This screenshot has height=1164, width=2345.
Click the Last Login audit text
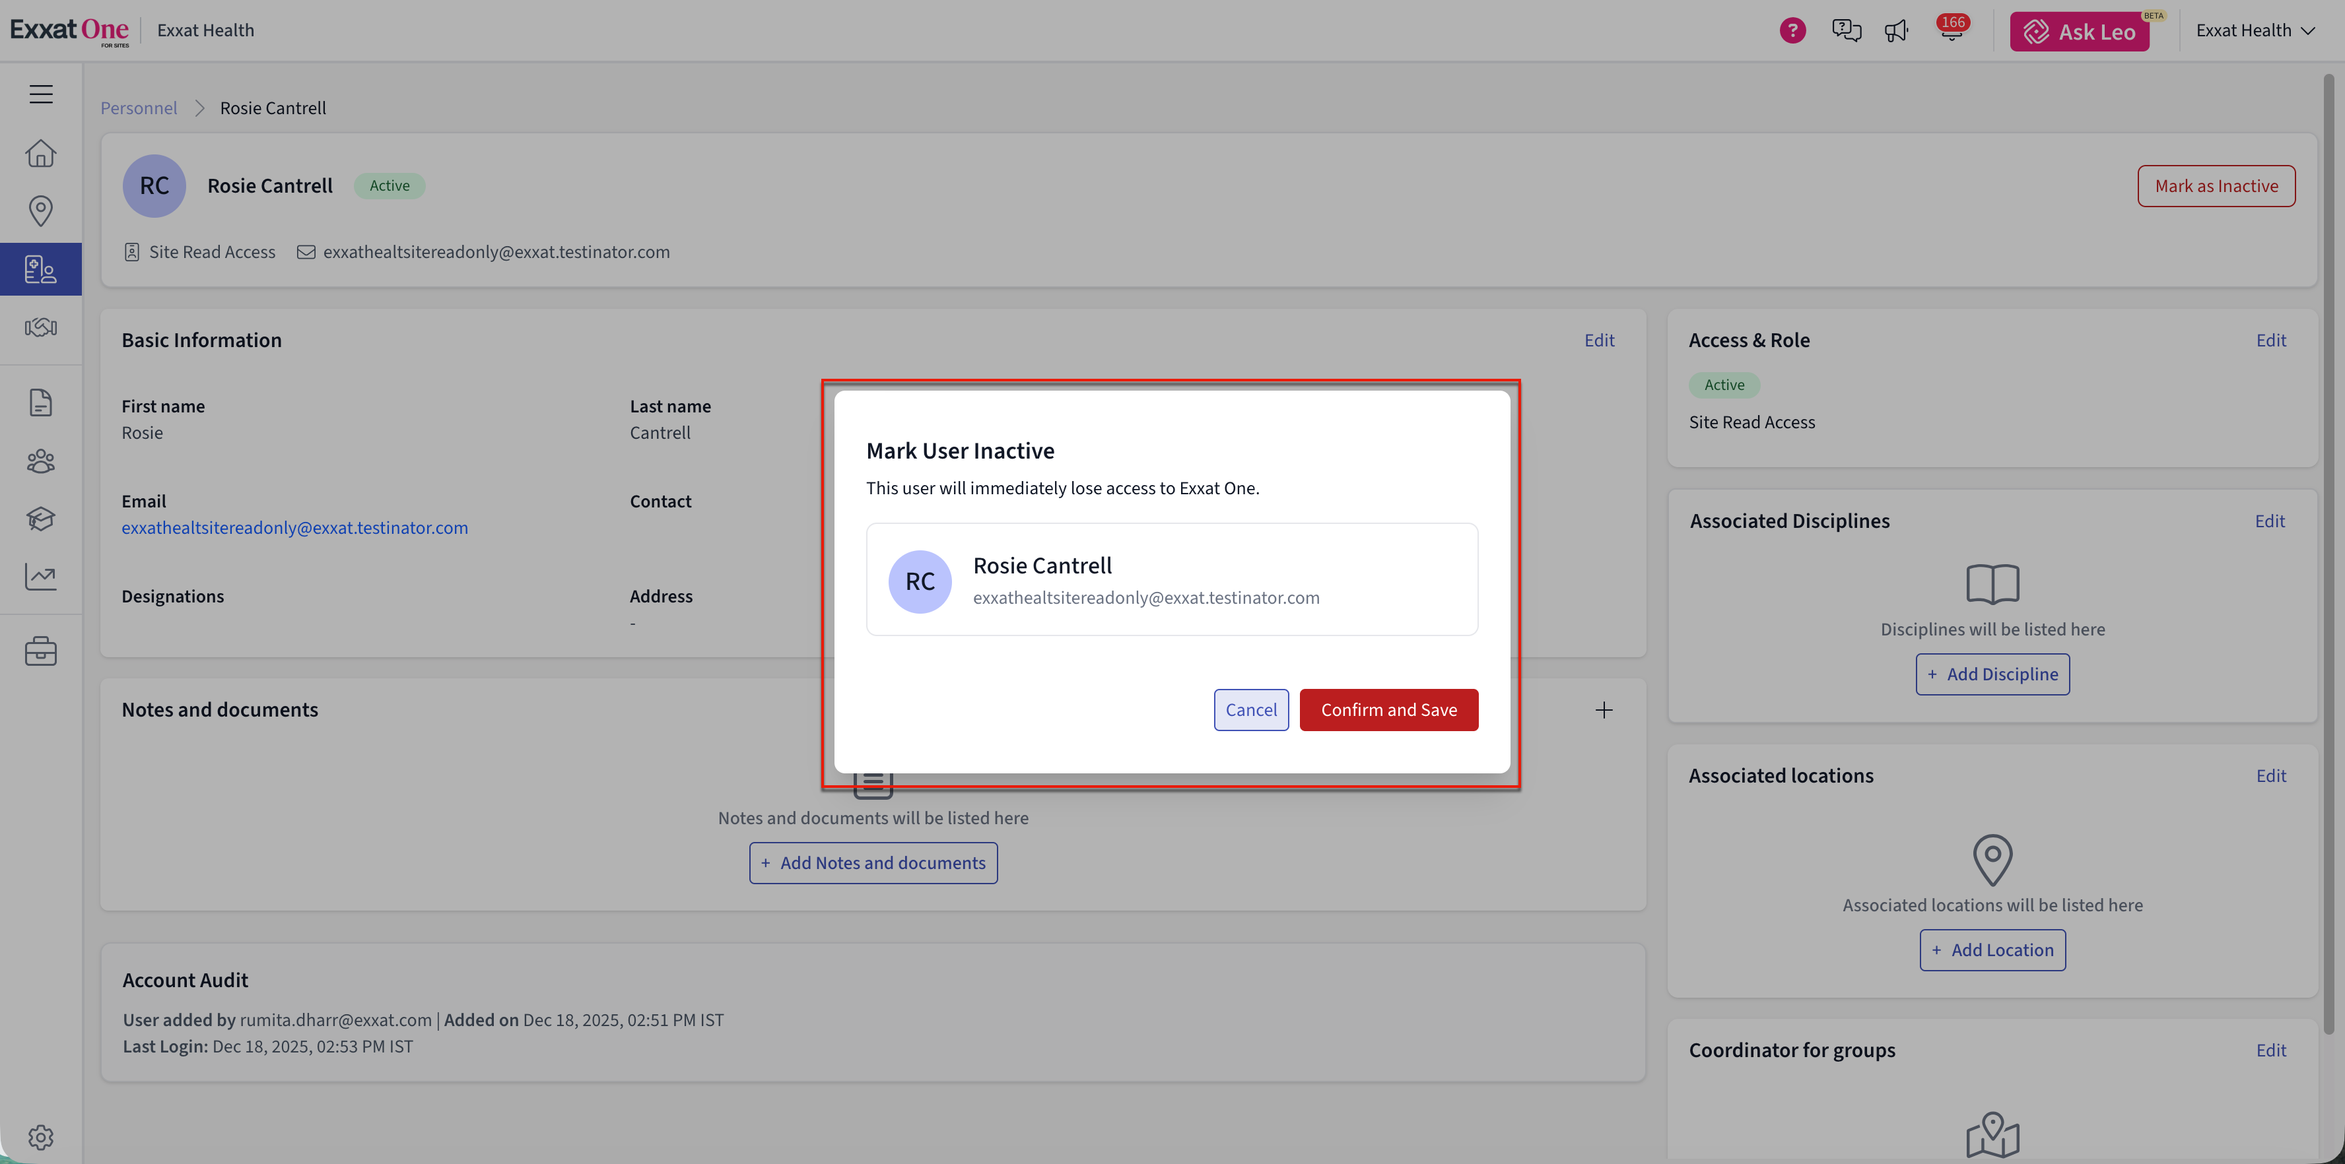click(267, 1047)
